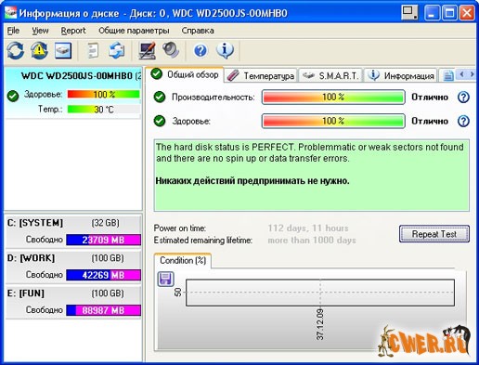
Task: Open the Общие параметры menu
Action: click(x=134, y=31)
